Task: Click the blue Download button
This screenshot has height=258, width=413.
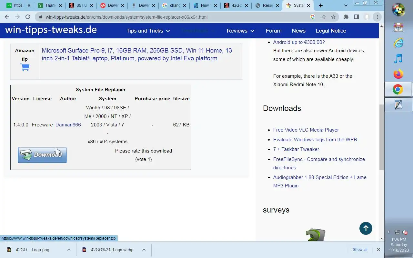Action: (42, 155)
